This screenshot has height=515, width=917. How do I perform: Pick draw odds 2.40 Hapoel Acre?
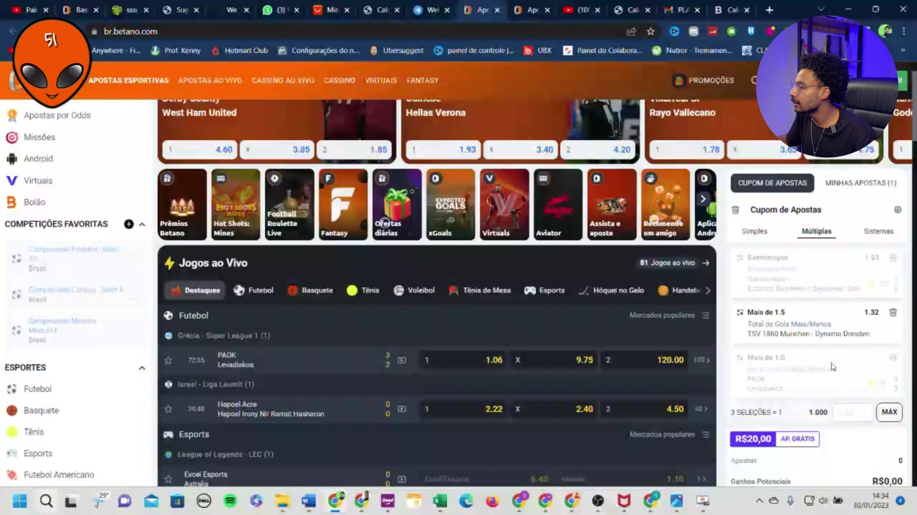[553, 409]
